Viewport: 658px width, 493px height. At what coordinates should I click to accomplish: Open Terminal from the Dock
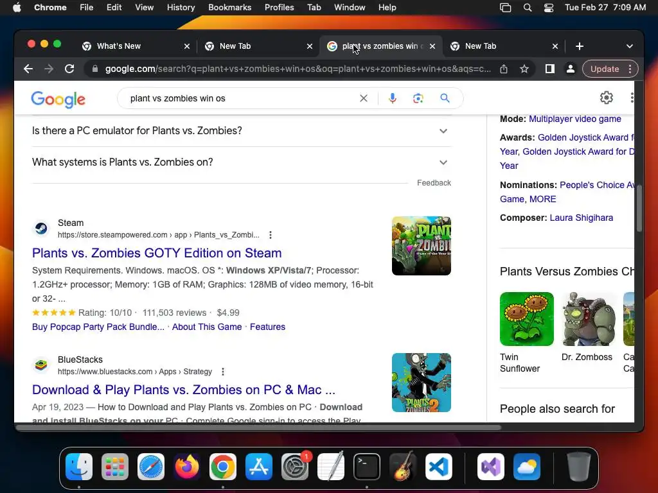point(367,467)
